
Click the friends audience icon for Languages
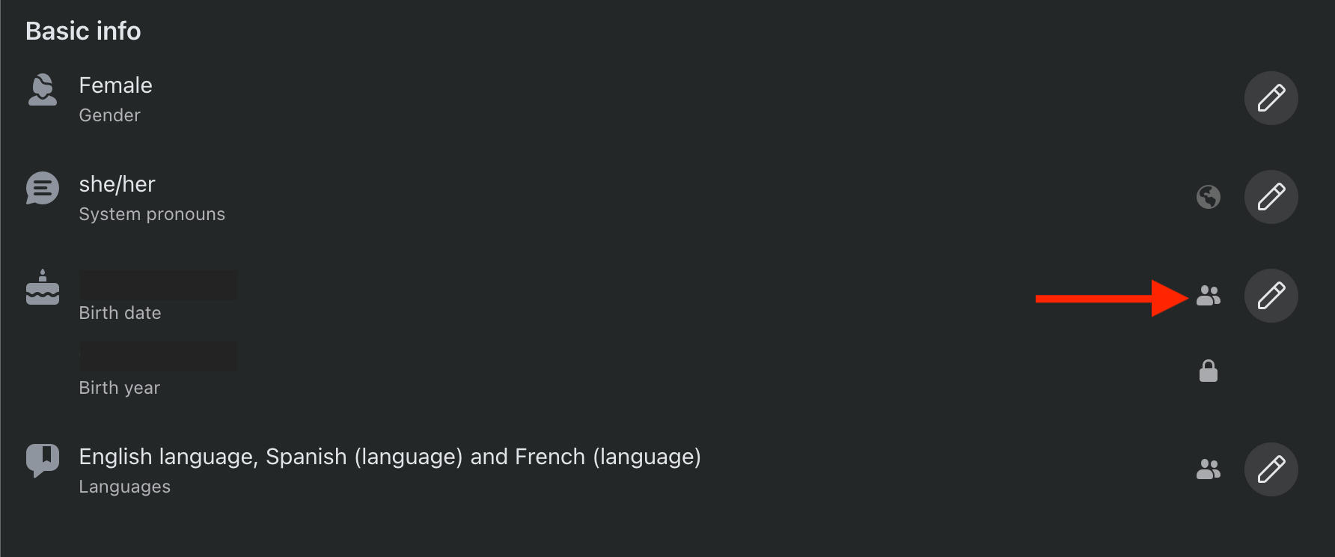(x=1208, y=469)
